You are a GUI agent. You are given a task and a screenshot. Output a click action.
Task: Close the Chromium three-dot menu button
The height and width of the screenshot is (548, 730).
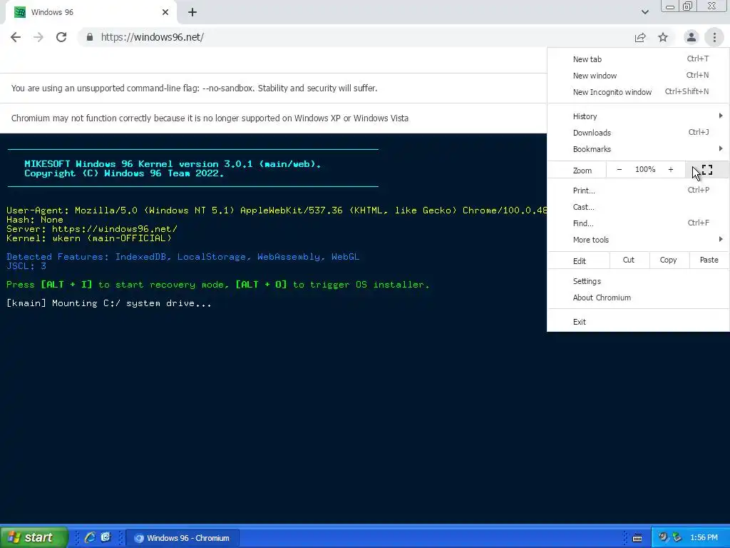[x=714, y=37]
